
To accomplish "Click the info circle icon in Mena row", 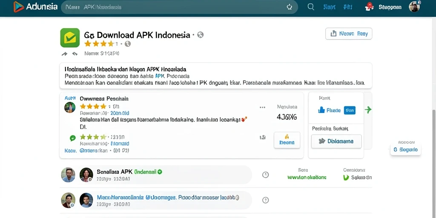I will 266,200.
